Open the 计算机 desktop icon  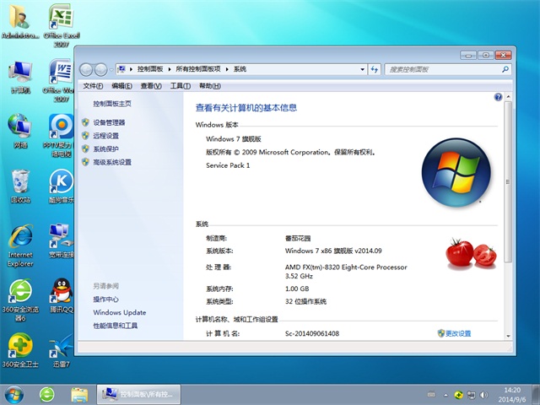pyautogui.click(x=20, y=78)
